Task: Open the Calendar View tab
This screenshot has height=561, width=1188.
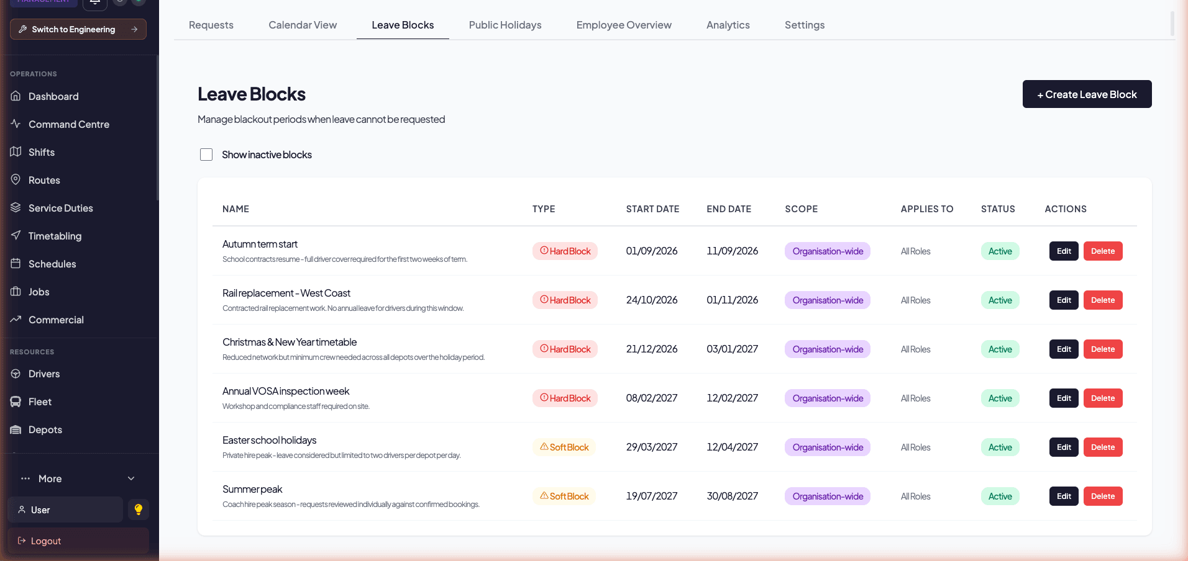Action: point(303,25)
